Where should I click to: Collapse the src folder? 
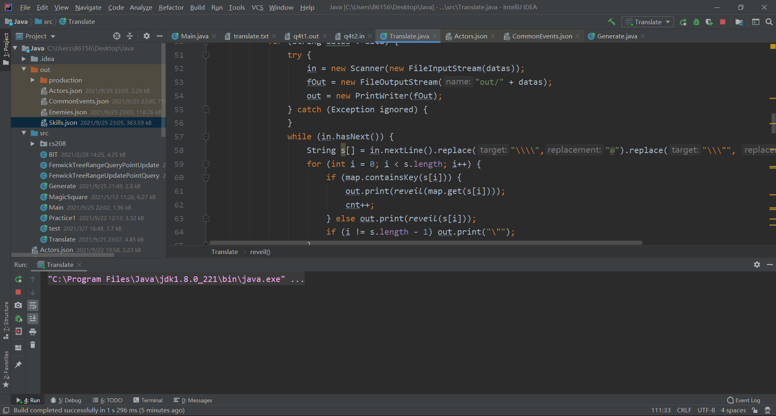(24, 133)
